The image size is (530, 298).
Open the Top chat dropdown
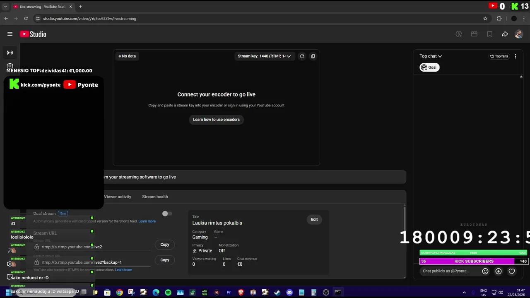pos(431,56)
